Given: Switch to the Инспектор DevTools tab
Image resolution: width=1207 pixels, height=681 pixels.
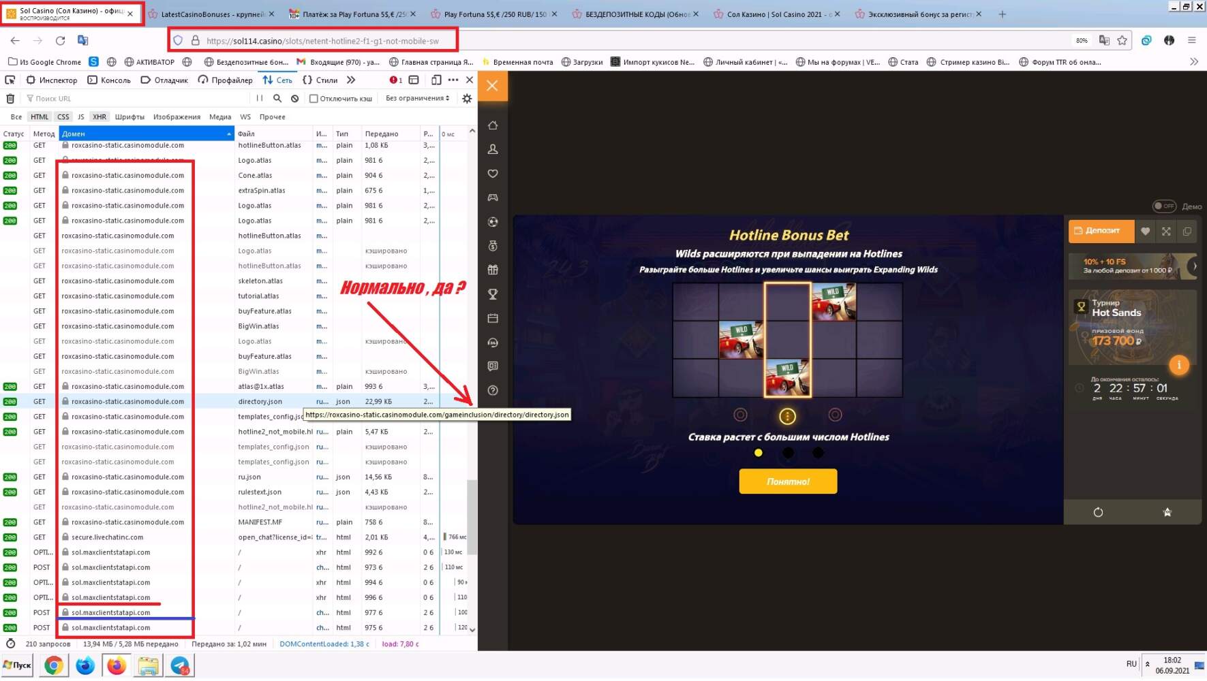Looking at the screenshot, I should click(52, 80).
